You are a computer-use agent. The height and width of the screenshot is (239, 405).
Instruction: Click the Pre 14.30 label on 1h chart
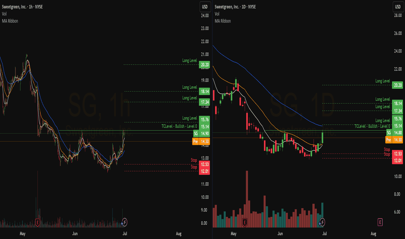click(x=201, y=141)
